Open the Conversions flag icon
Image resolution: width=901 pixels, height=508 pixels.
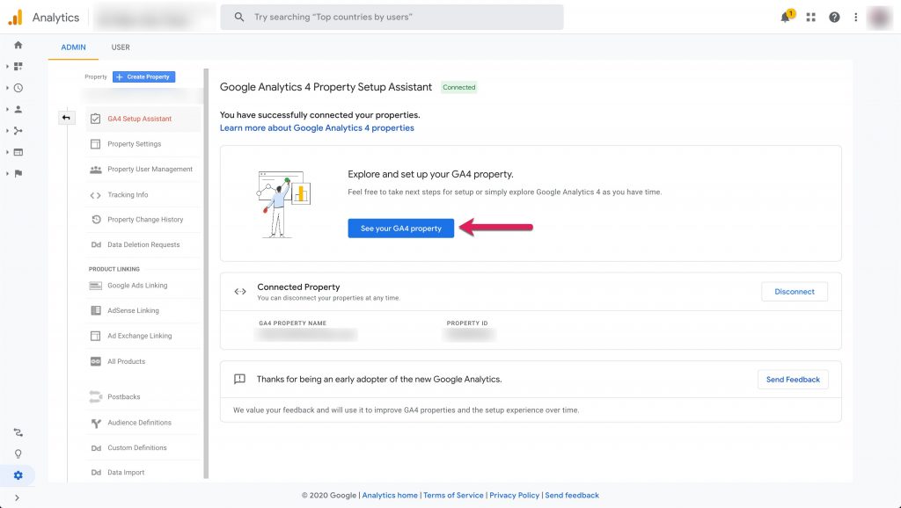coord(18,173)
